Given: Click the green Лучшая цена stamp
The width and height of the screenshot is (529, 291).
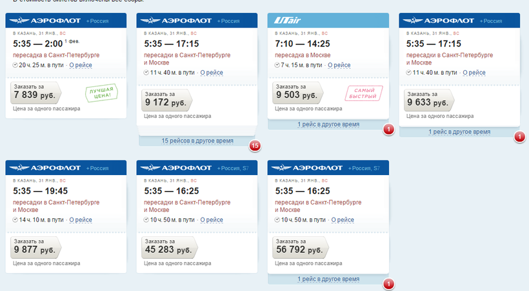Looking at the screenshot, I should pos(101,93).
